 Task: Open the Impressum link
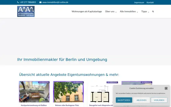click(139, 2)
